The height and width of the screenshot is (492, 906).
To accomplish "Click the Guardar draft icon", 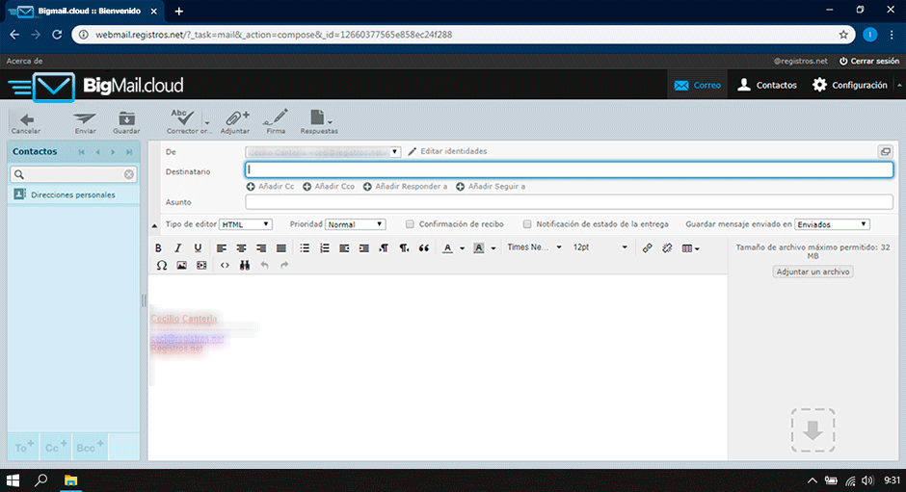I will click(126, 118).
